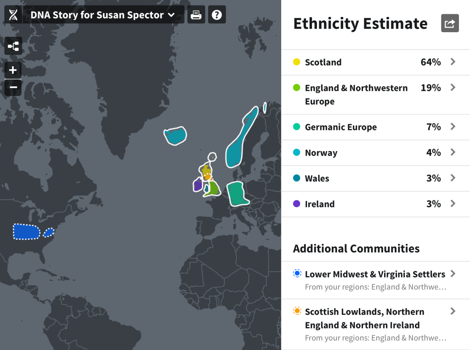Open the help question mark icon

click(x=217, y=15)
